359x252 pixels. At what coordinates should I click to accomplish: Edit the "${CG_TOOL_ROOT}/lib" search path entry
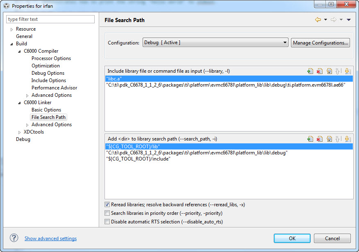pyautogui.click(x=329, y=139)
